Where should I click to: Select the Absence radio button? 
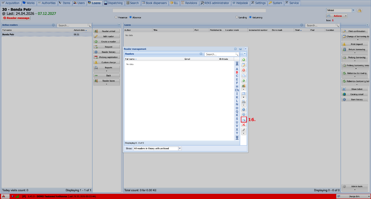[x=130, y=17]
